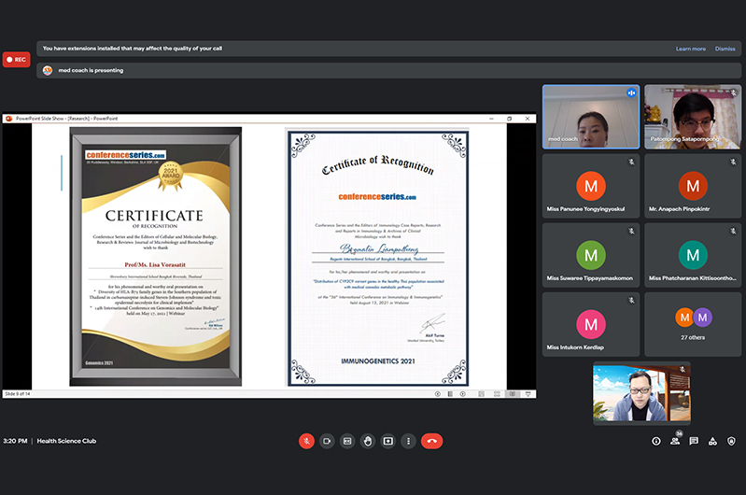Viewport: 746px width, 495px height.
Task: Click Miss Intukorn Kerdlap's avatar
Action: pyautogui.click(x=591, y=324)
